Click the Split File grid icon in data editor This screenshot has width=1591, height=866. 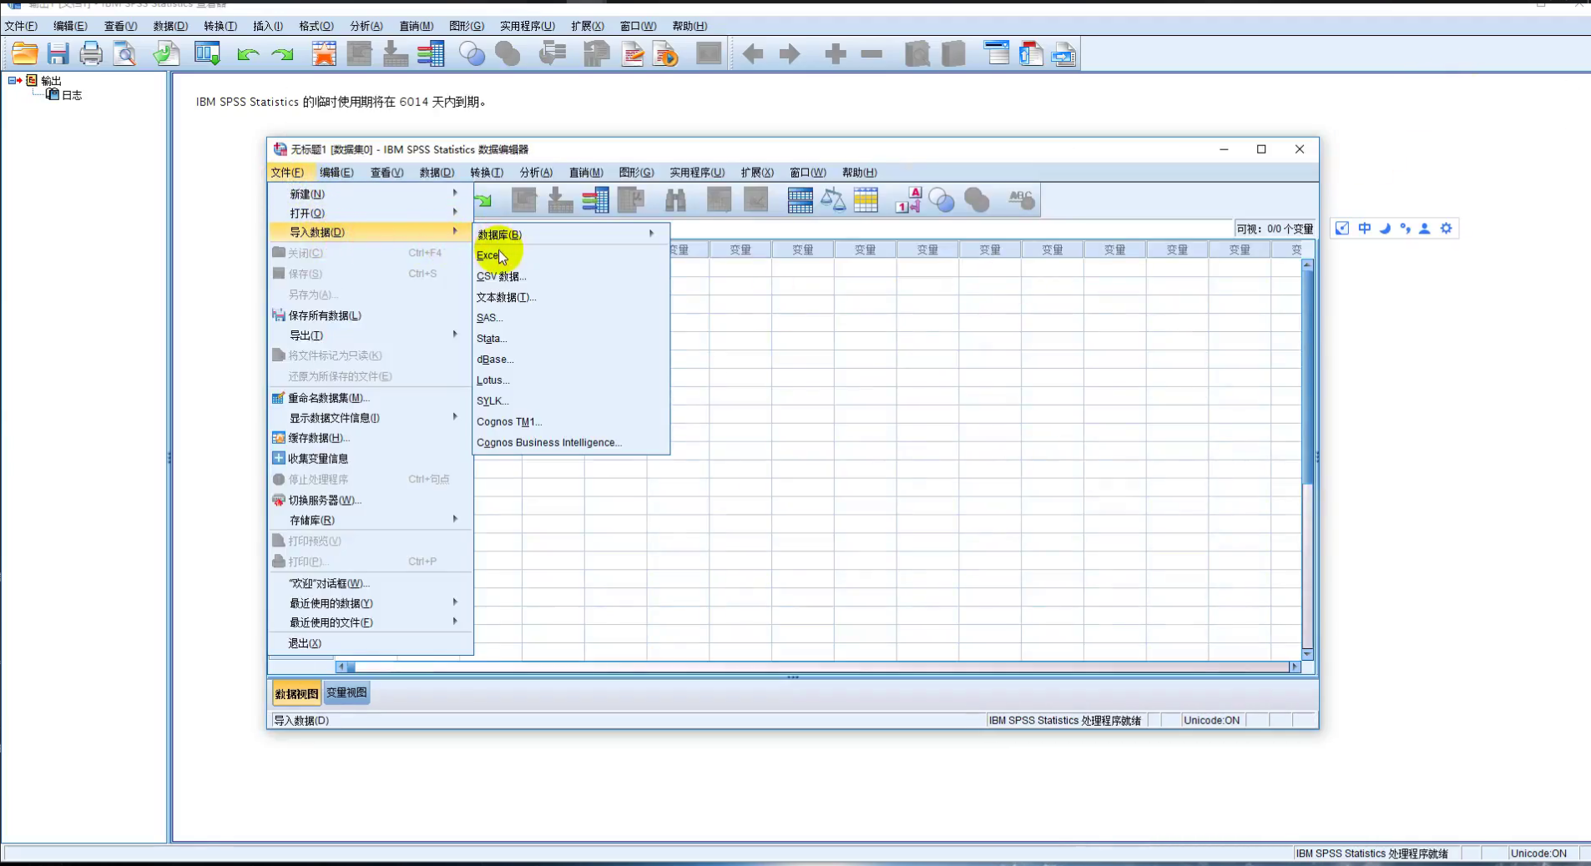[x=800, y=200]
